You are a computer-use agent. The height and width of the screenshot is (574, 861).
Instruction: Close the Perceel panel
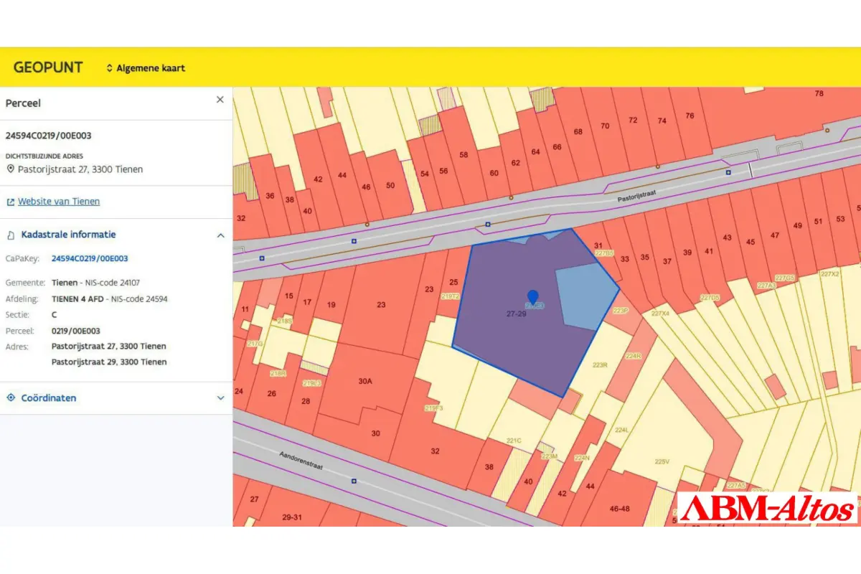point(220,100)
